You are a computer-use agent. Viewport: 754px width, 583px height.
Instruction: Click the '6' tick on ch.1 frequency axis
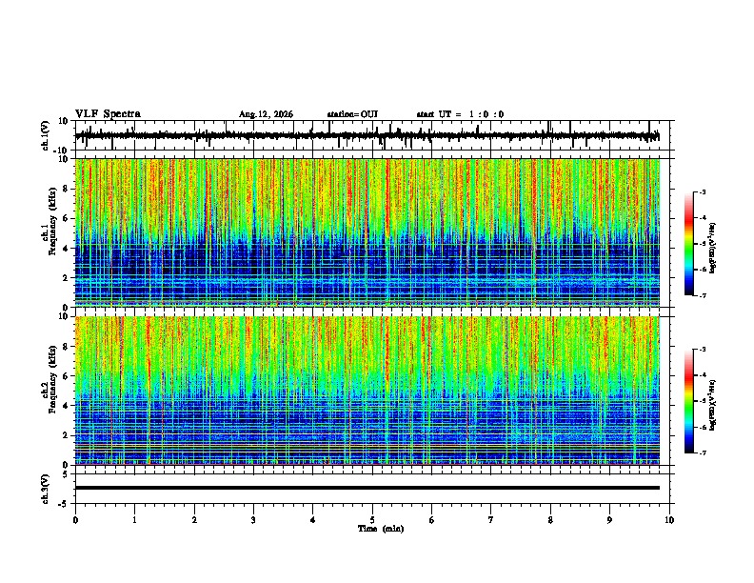66,218
